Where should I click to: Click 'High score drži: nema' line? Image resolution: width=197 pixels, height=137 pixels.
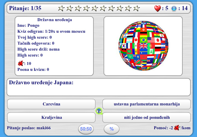tap(39, 49)
